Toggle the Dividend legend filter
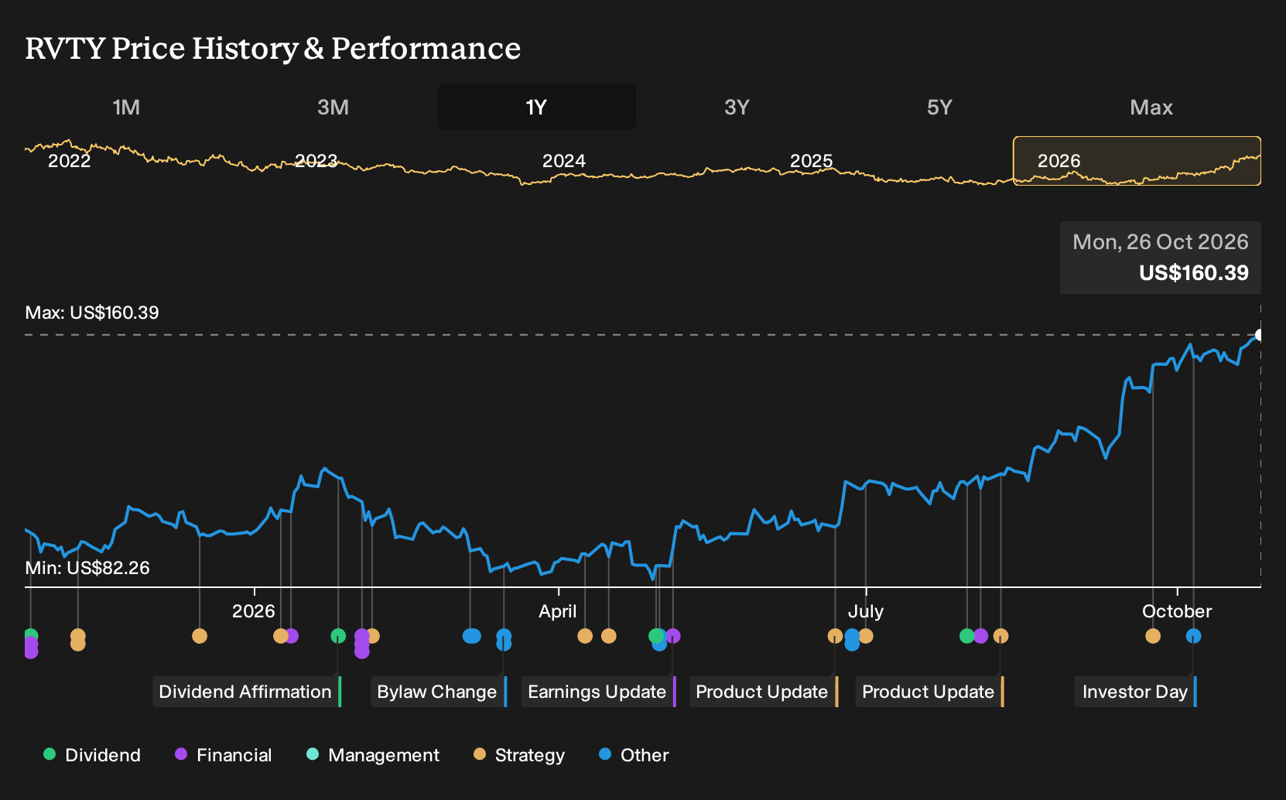This screenshot has height=800, width=1286. [92, 754]
